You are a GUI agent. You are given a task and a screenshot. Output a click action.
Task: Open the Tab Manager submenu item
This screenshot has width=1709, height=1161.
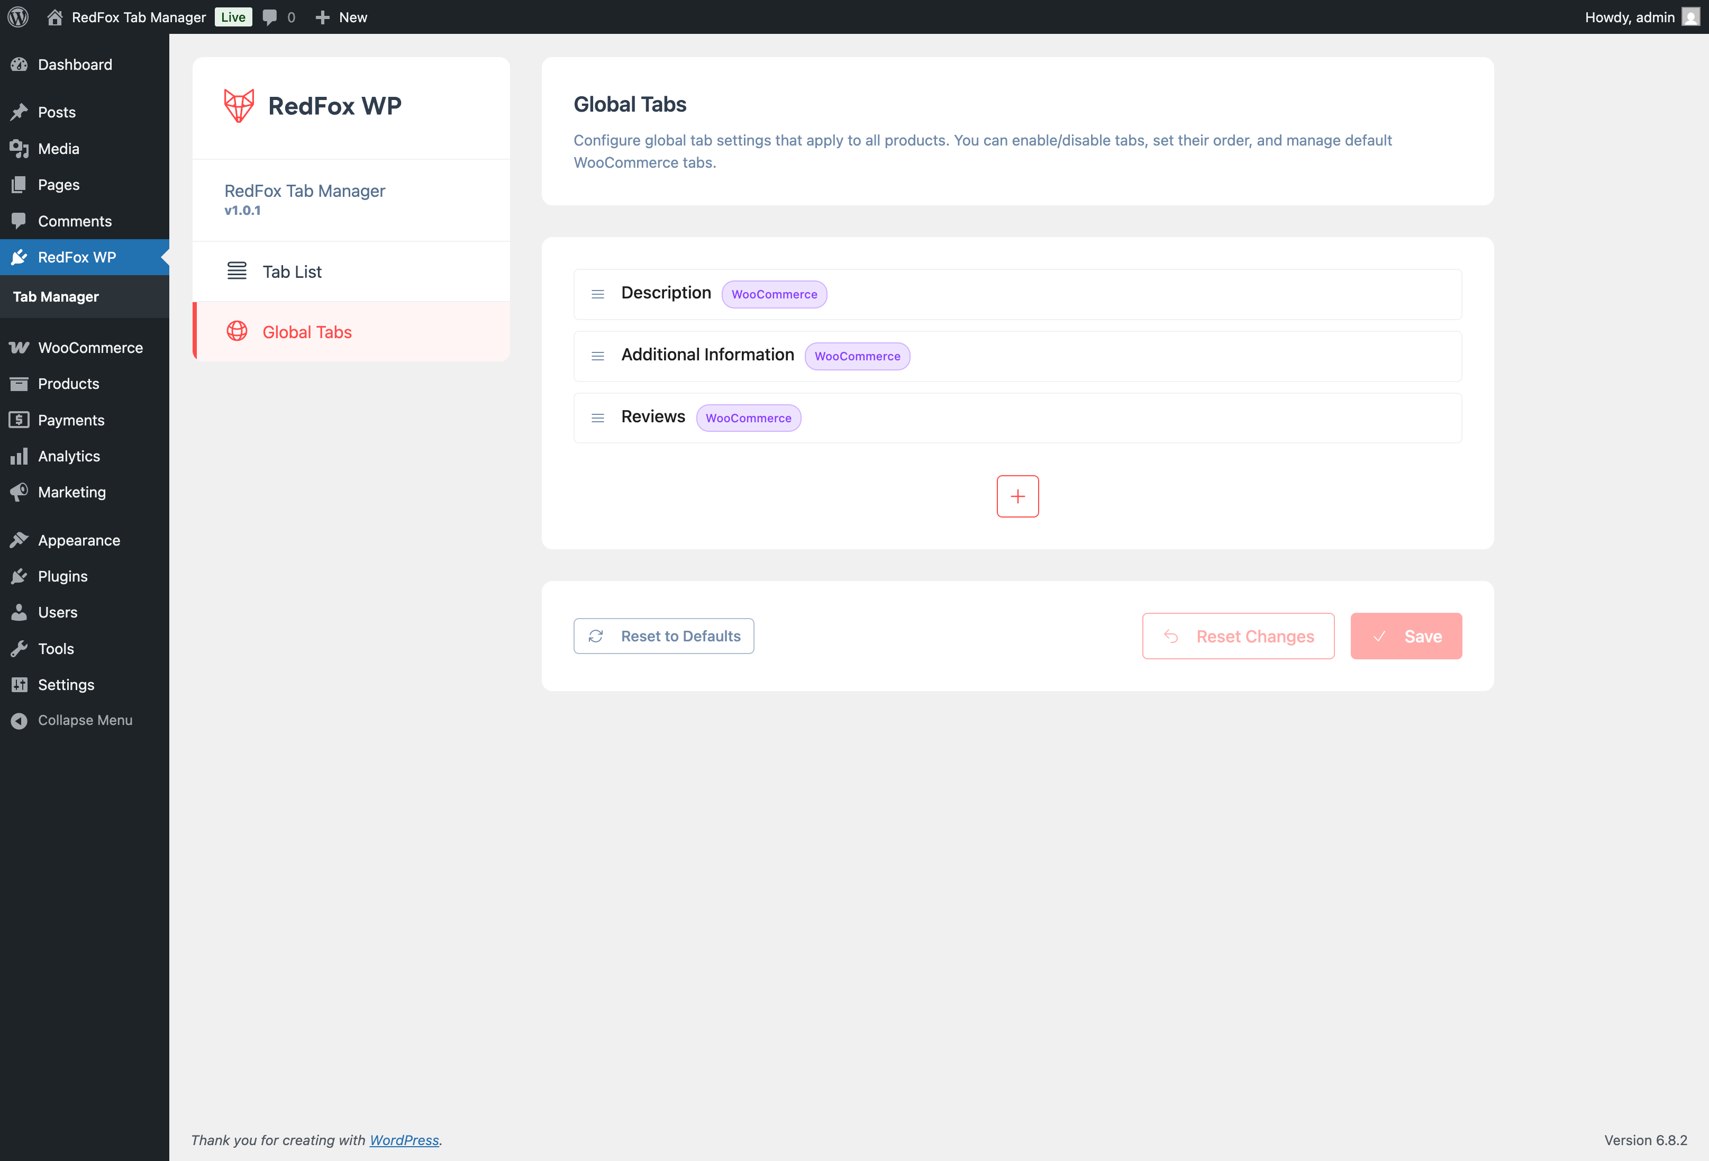pyautogui.click(x=56, y=296)
